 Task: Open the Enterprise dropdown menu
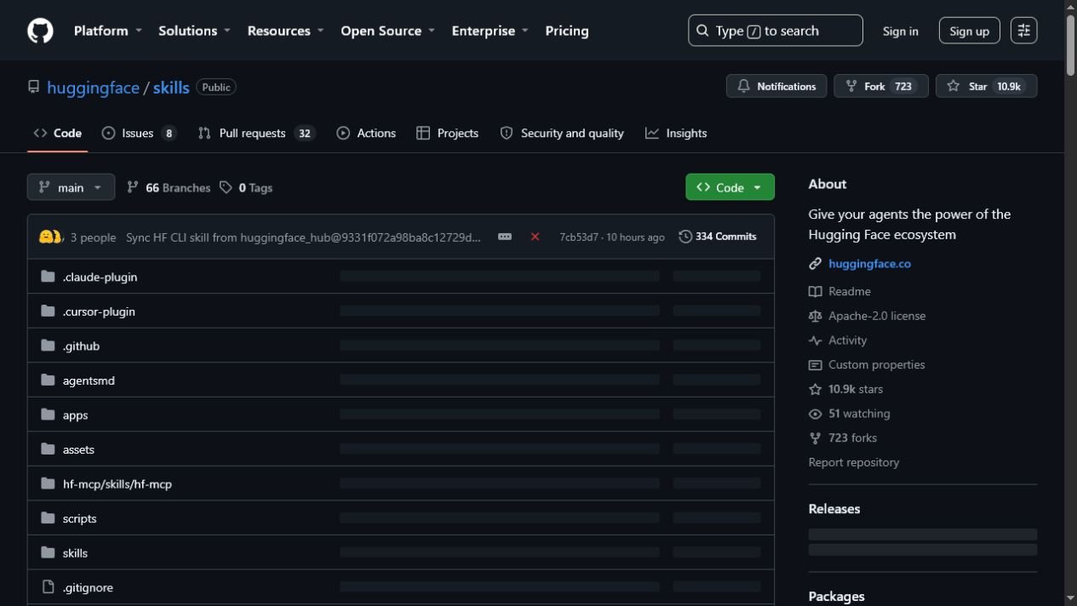point(490,31)
